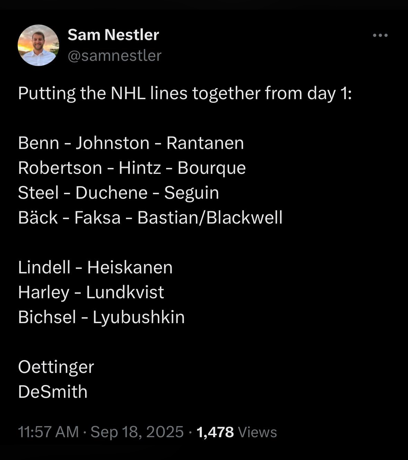Click the Bichsel - Lyubushkin pairing
The width and height of the screenshot is (408, 460).
point(101,317)
